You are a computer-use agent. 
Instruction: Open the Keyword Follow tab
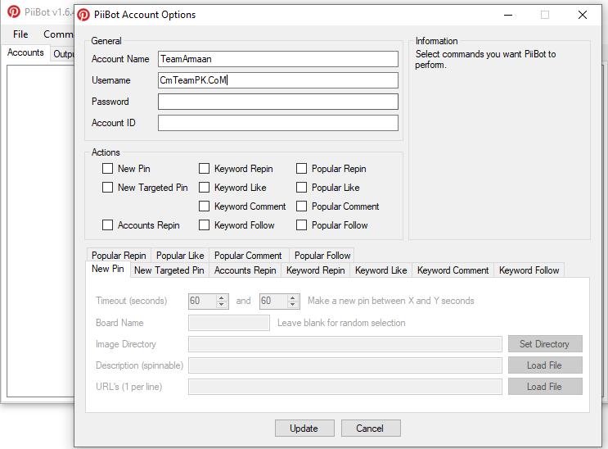(x=529, y=270)
